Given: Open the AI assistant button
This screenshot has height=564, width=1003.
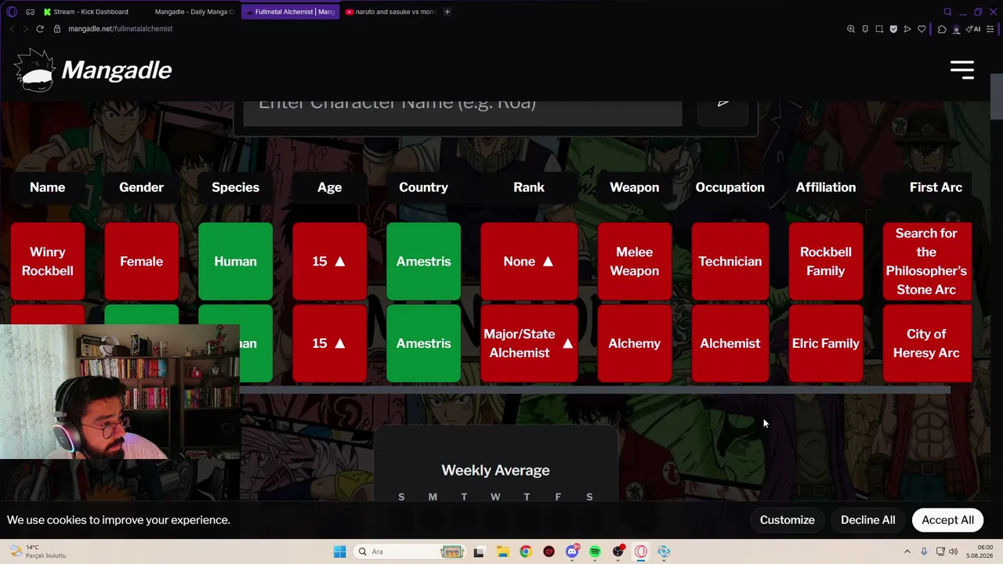Looking at the screenshot, I should 974,29.
